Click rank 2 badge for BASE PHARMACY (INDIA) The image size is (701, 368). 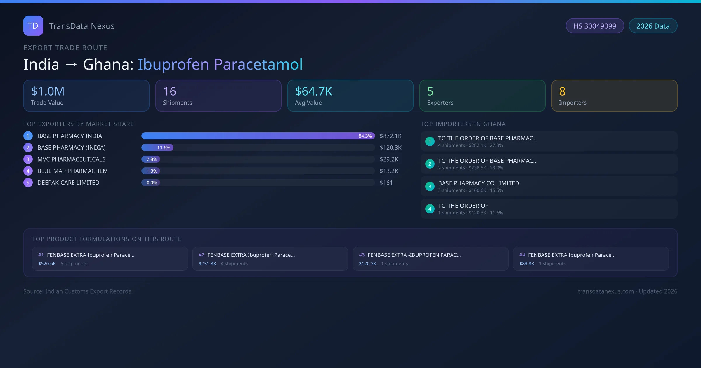(x=28, y=147)
